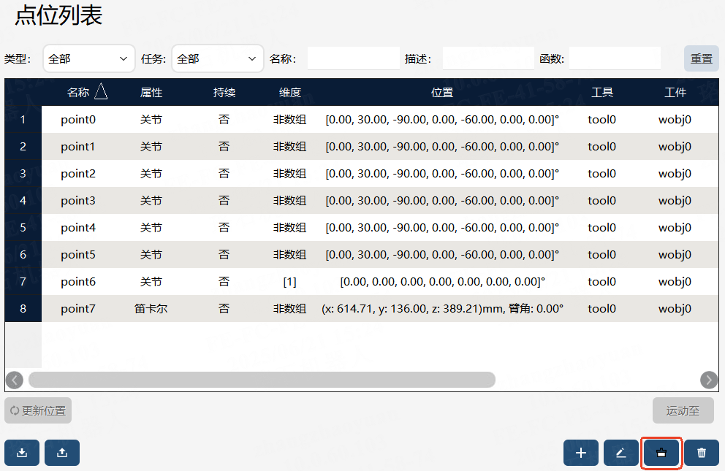Image resolution: width=725 pixels, height=471 pixels.
Task: Toggle sort triangle beside 名称 header
Action: [101, 91]
